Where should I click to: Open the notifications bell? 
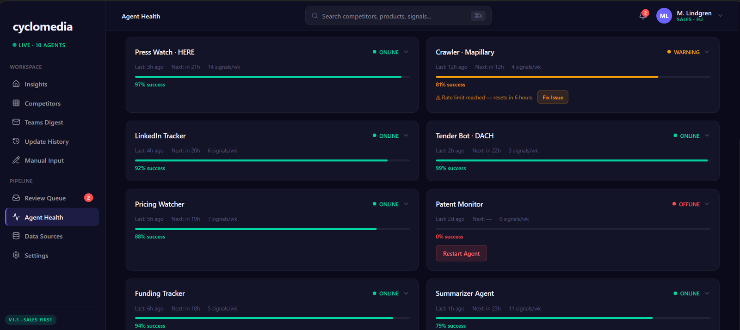(x=642, y=16)
